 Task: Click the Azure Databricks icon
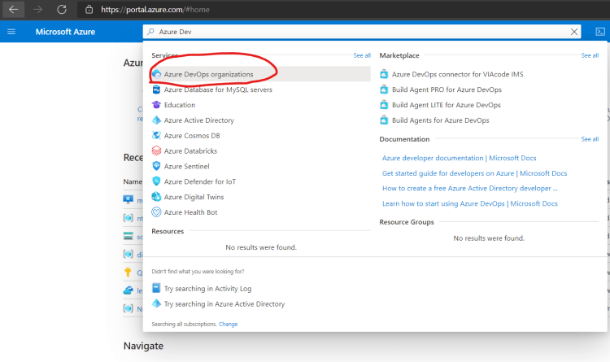pos(156,150)
